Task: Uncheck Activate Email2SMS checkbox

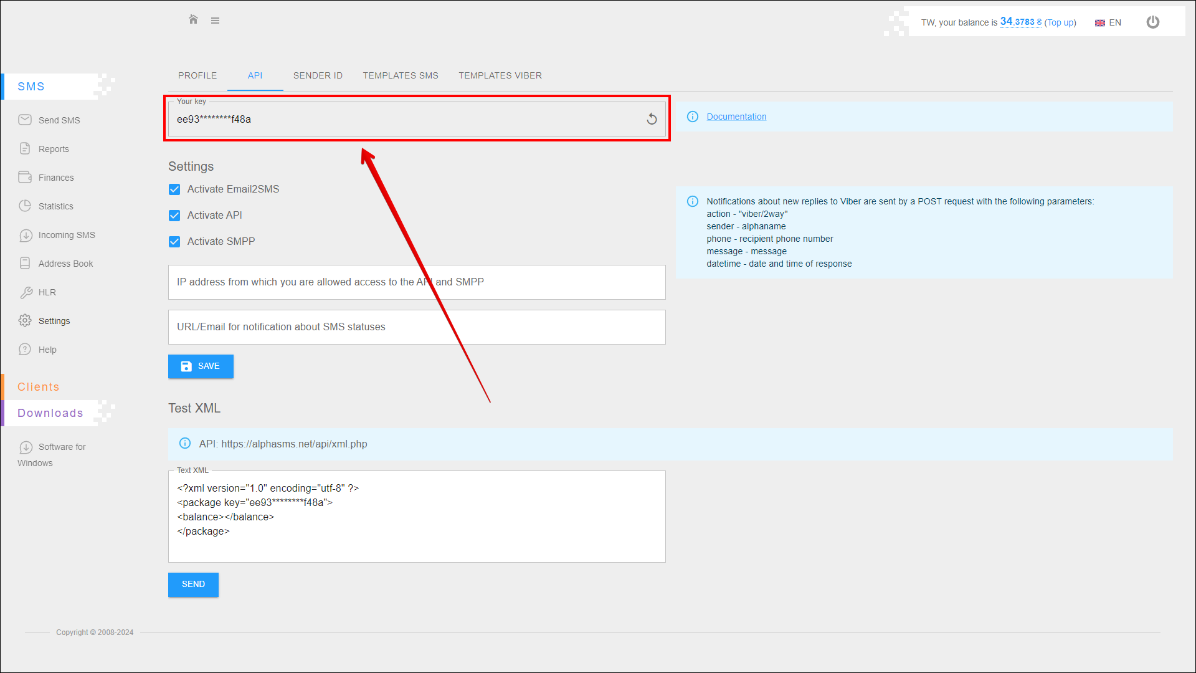Action: 174,189
